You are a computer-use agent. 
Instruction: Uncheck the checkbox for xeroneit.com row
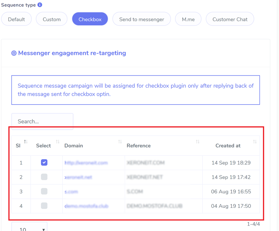(x=44, y=162)
